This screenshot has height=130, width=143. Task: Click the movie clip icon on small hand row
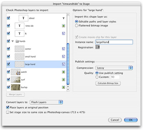point(64,56)
